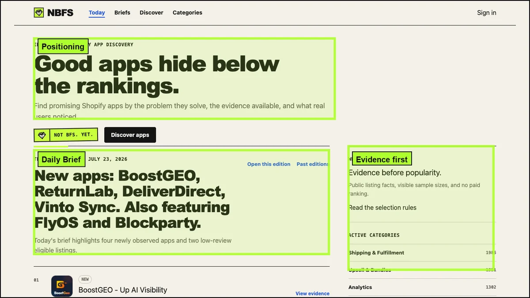
Task: Select the Analytics category row
Action: [x=422, y=287]
